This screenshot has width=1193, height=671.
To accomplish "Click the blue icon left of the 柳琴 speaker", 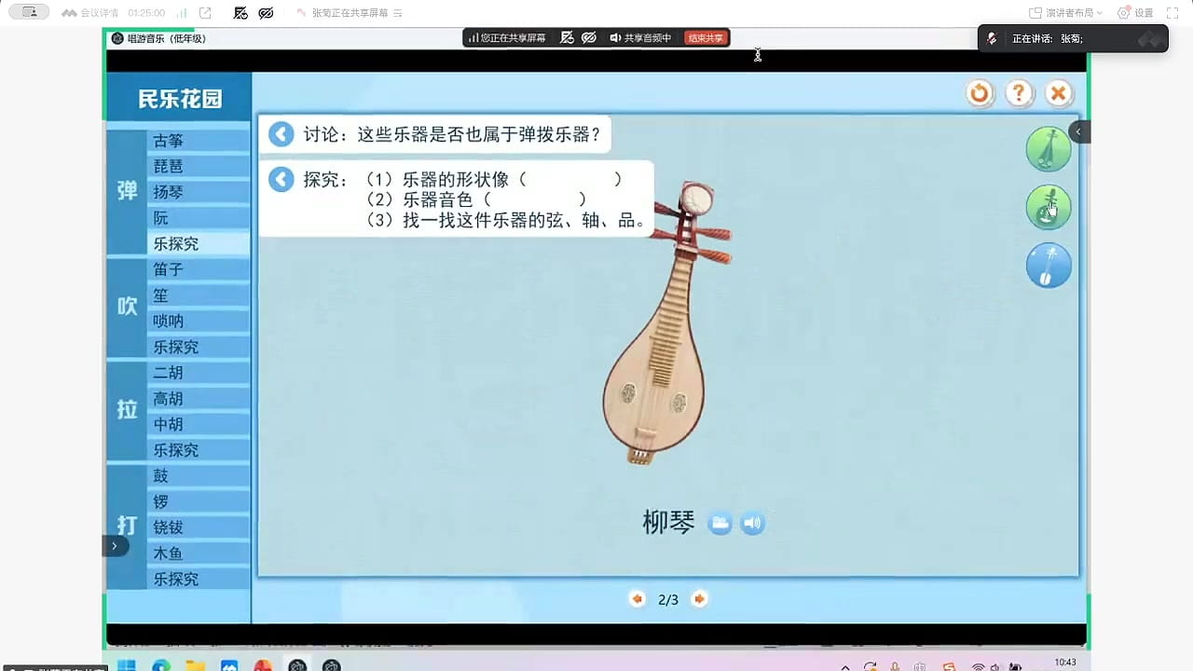I will pos(720,523).
